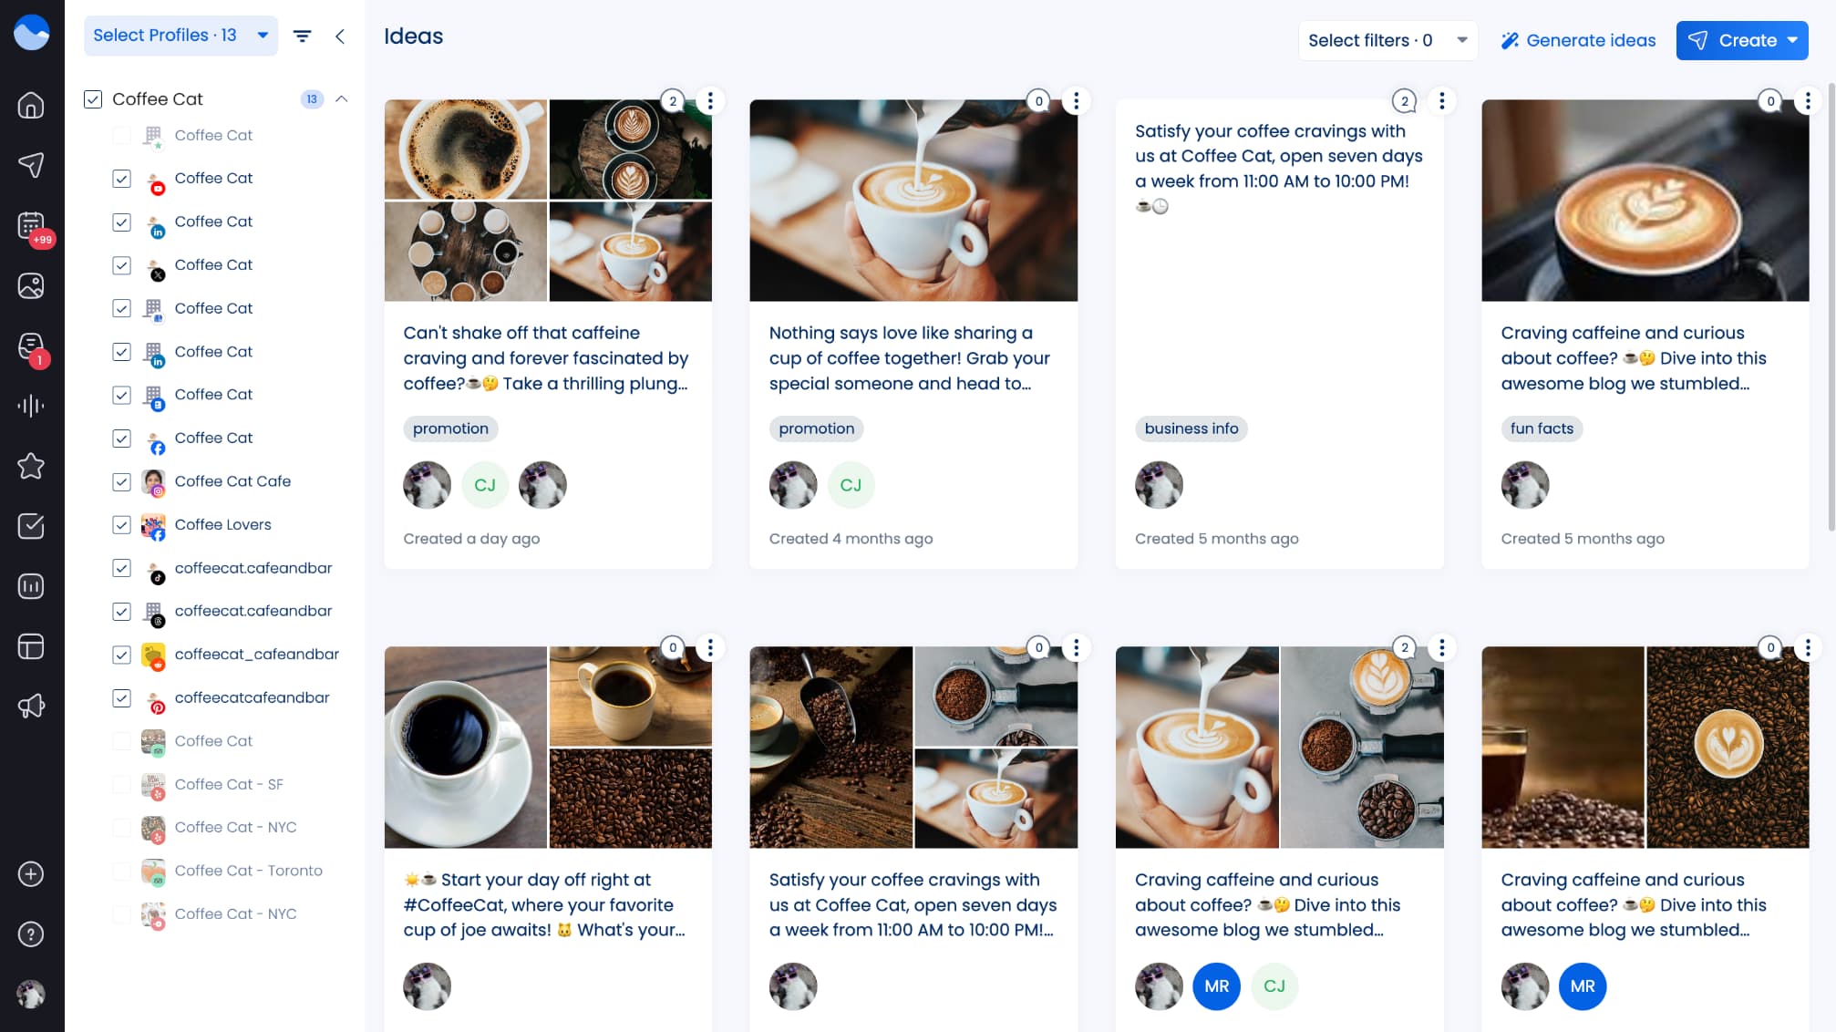Open Engagement comments icon with notification badge
Screen dimensions: 1836x1032
[31, 346]
